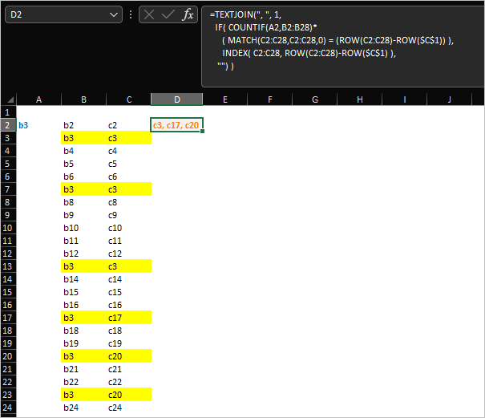
Task: Select cell containing c16
Action: tap(129, 305)
